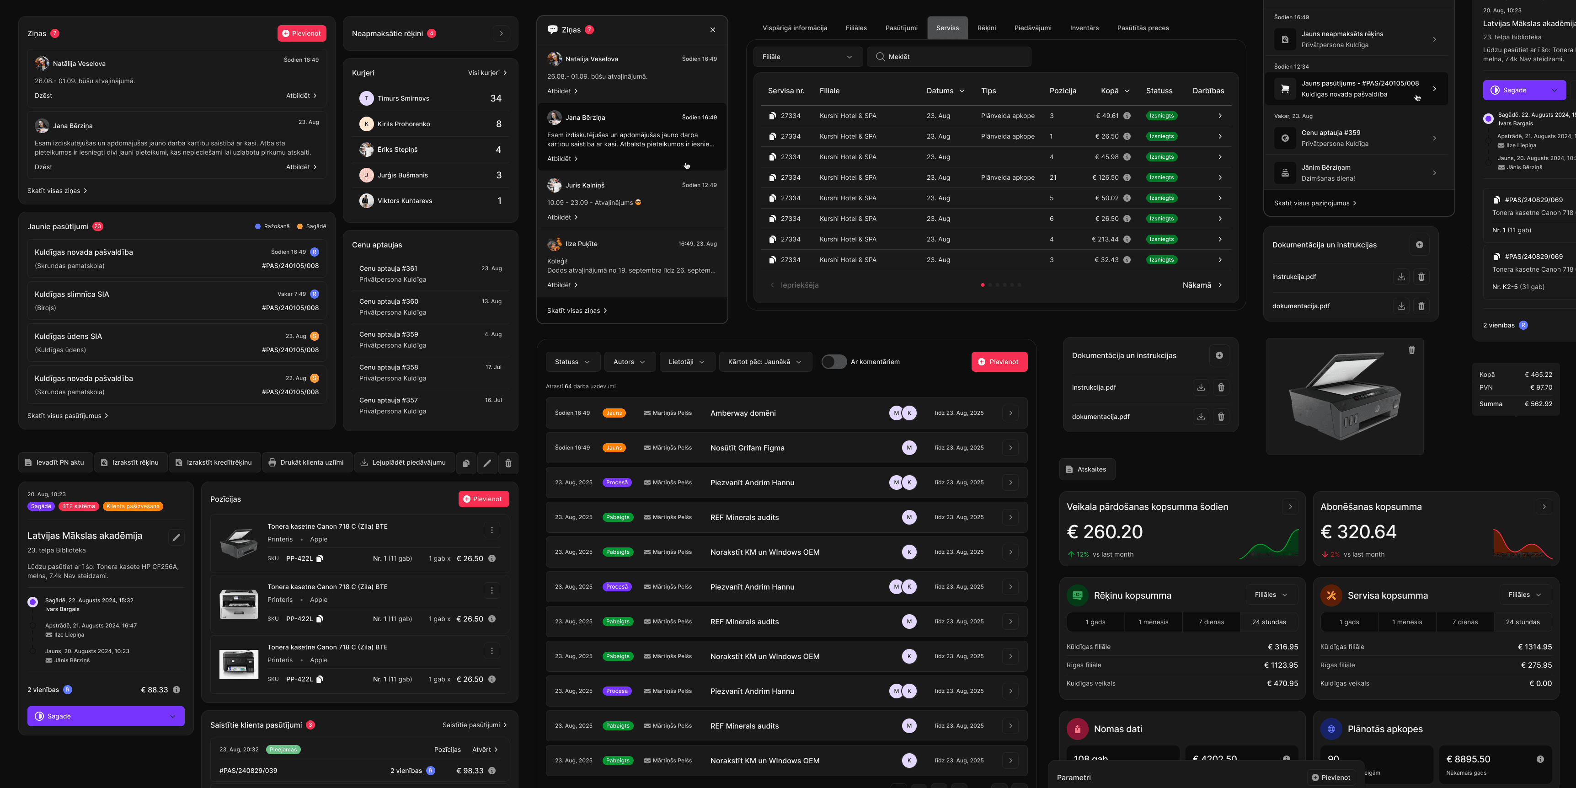Enable the Ar komentāriem toggle
This screenshot has width=1576, height=788.
tap(833, 362)
